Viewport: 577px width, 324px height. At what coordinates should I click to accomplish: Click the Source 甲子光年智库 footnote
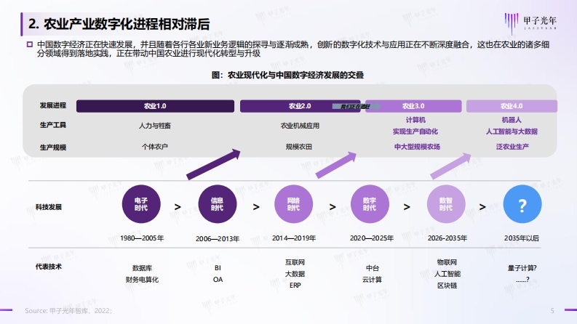68,311
